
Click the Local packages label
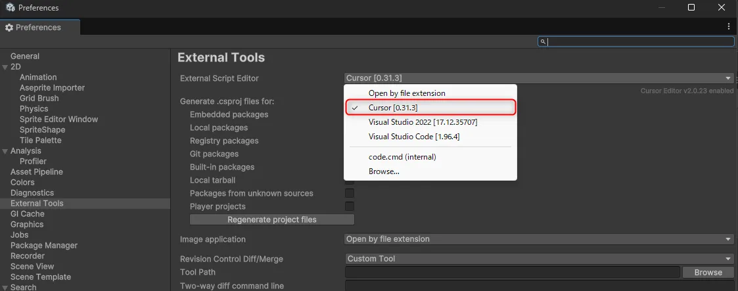point(218,128)
